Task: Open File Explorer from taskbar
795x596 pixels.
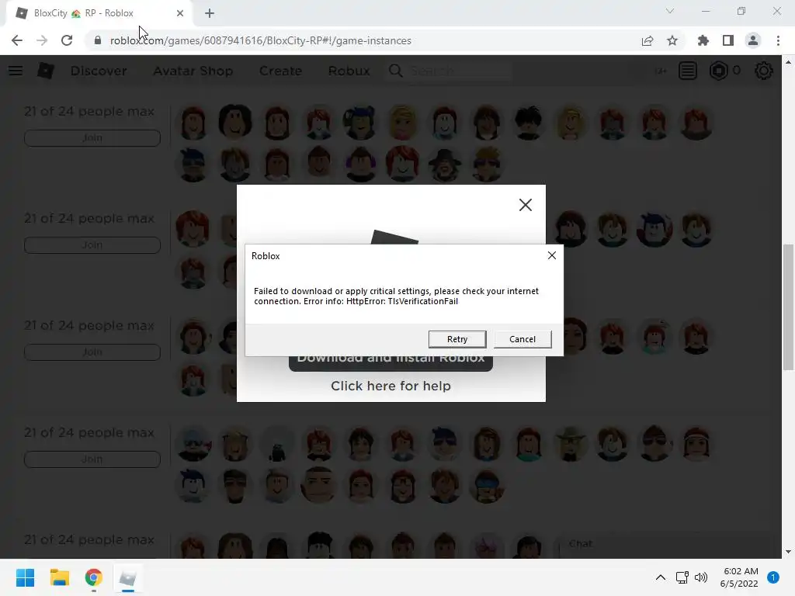Action: click(x=59, y=577)
